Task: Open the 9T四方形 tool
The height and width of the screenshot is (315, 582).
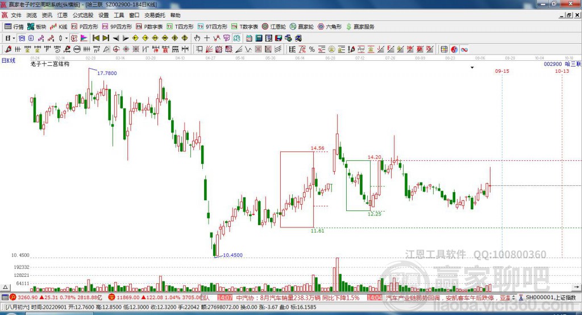Action: coord(213,27)
